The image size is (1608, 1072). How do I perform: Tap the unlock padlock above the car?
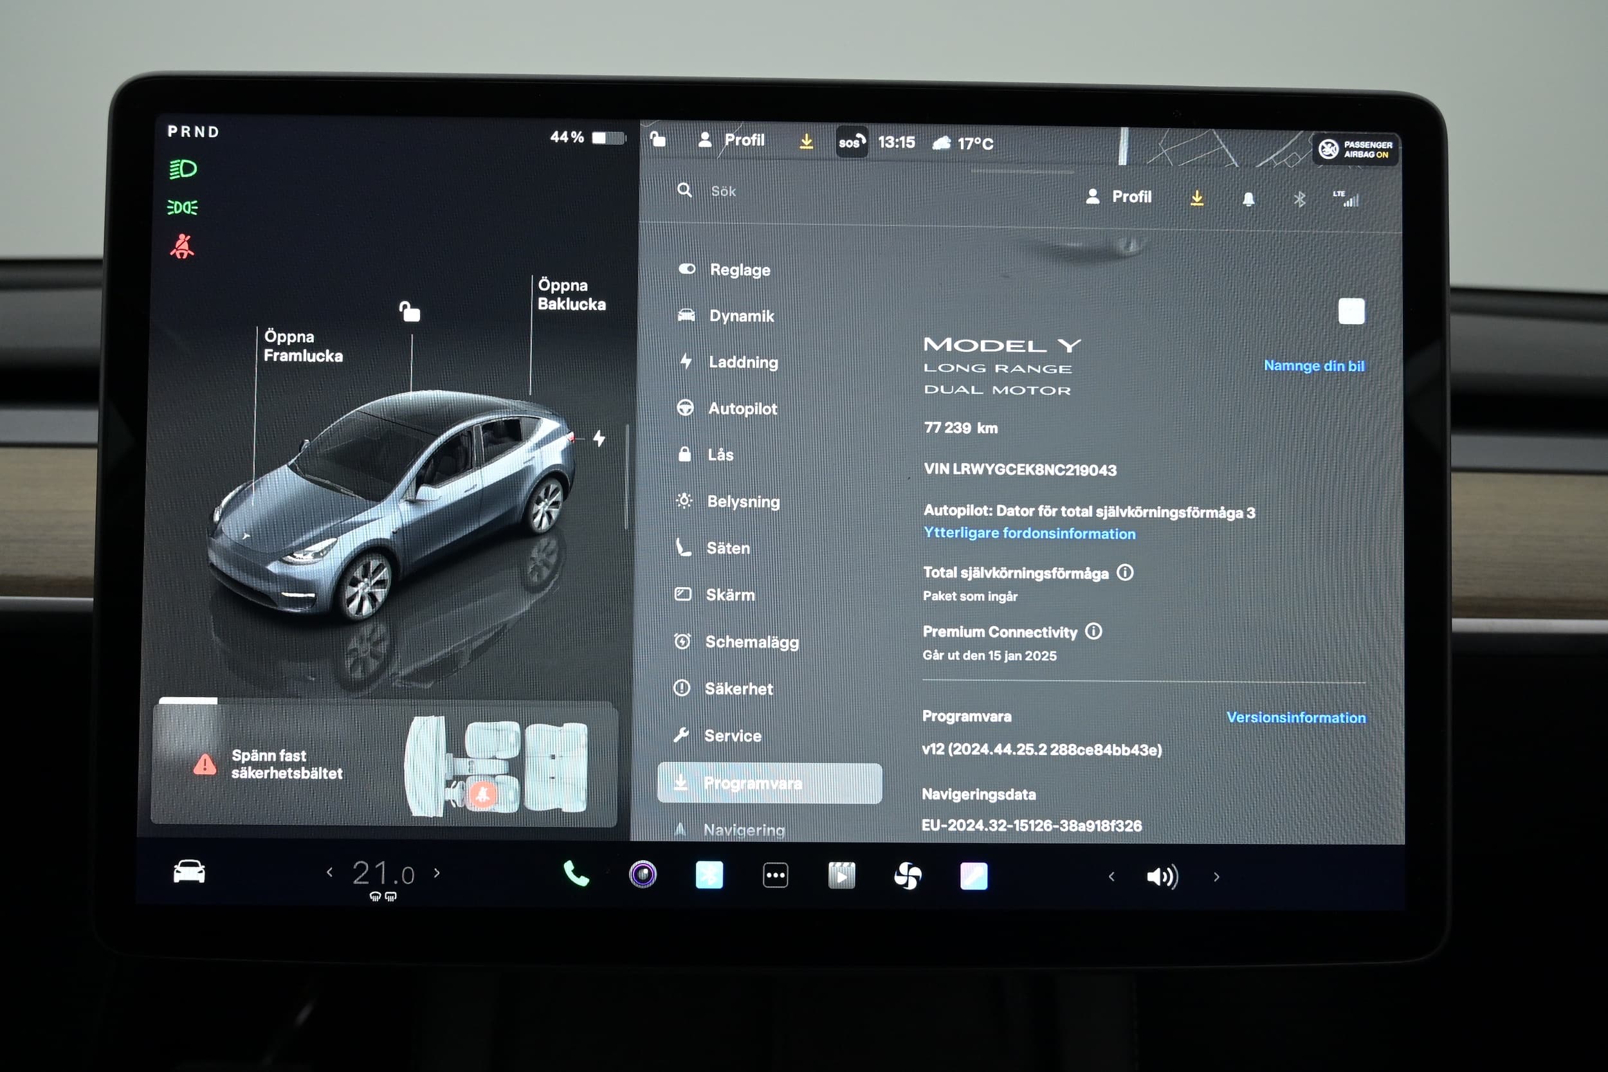pos(410,312)
